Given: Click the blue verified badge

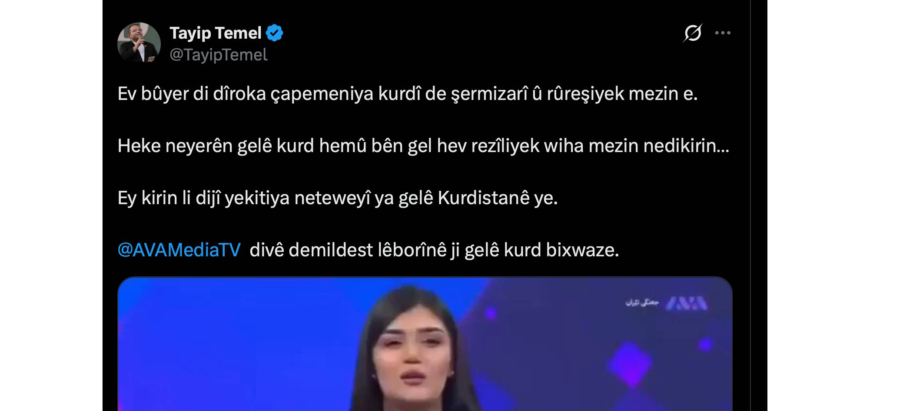Looking at the screenshot, I should (275, 33).
